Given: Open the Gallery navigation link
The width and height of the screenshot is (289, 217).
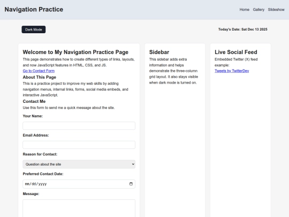Looking at the screenshot, I should coord(258,10).
